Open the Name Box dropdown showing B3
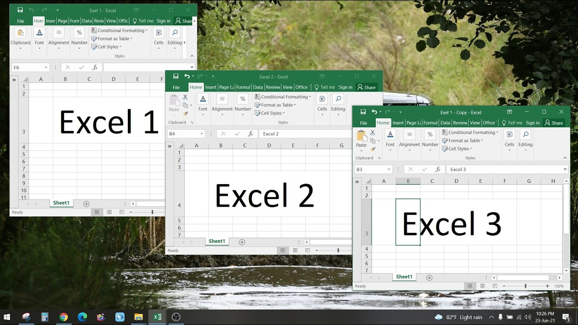The height and width of the screenshot is (325, 578). coord(389,169)
